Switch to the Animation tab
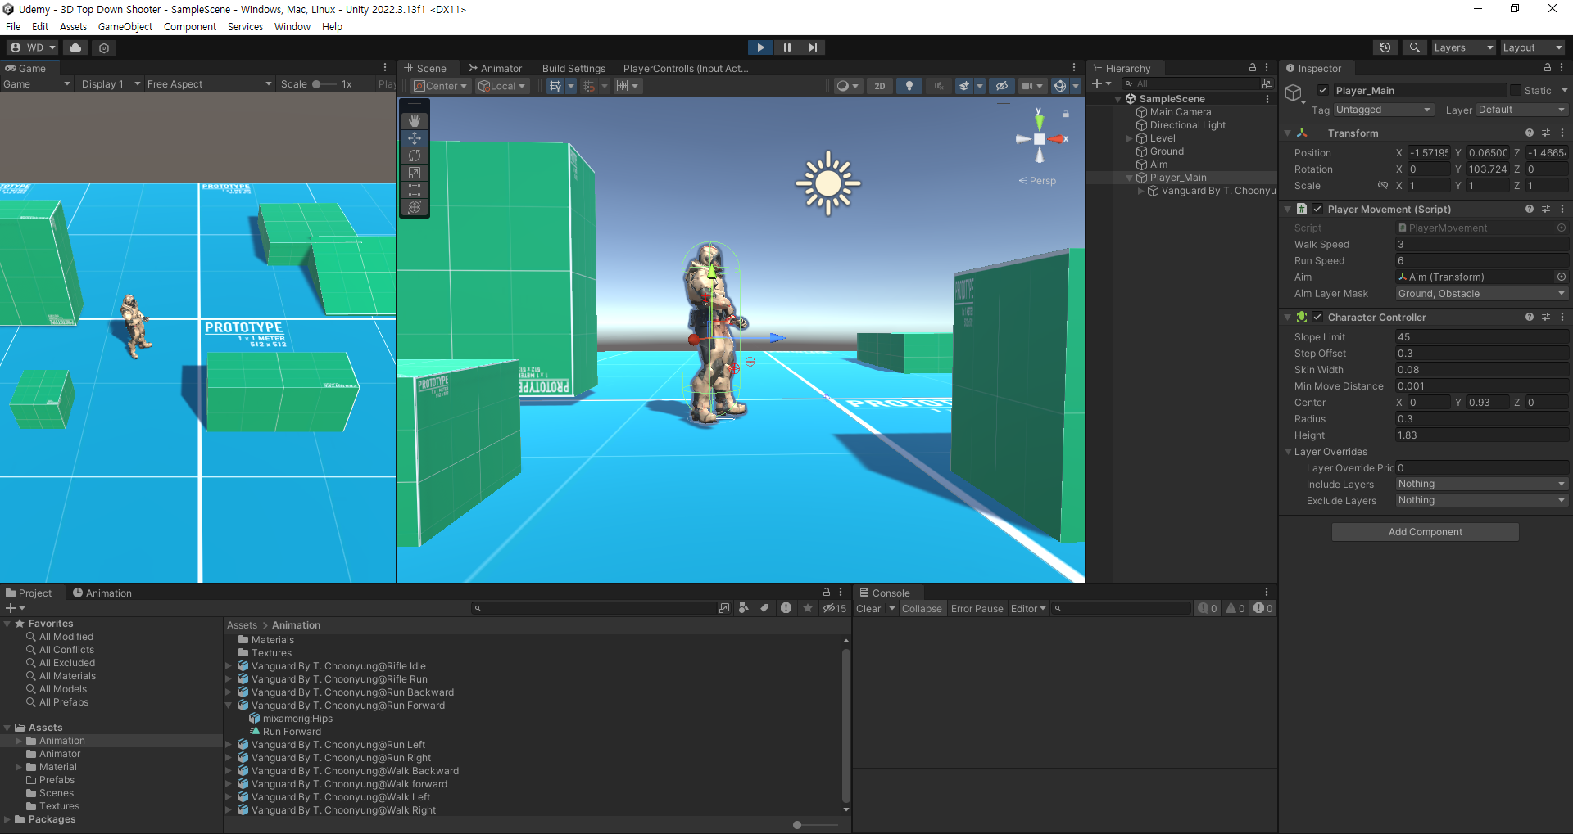1573x834 pixels. pyautogui.click(x=102, y=593)
